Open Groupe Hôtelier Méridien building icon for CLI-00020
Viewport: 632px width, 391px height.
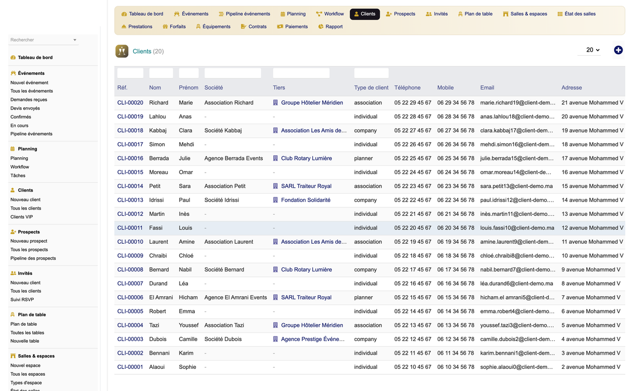(275, 103)
